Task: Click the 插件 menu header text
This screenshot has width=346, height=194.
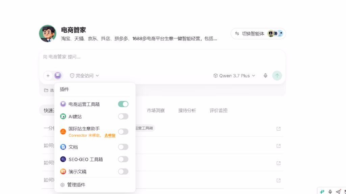Action: (x=65, y=89)
